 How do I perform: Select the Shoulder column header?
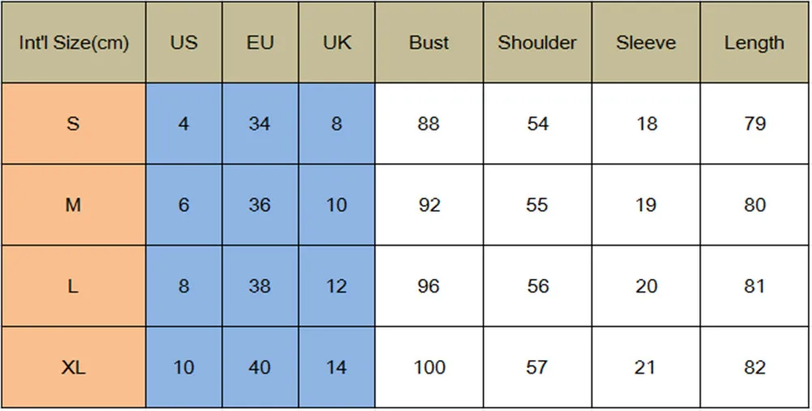538,42
